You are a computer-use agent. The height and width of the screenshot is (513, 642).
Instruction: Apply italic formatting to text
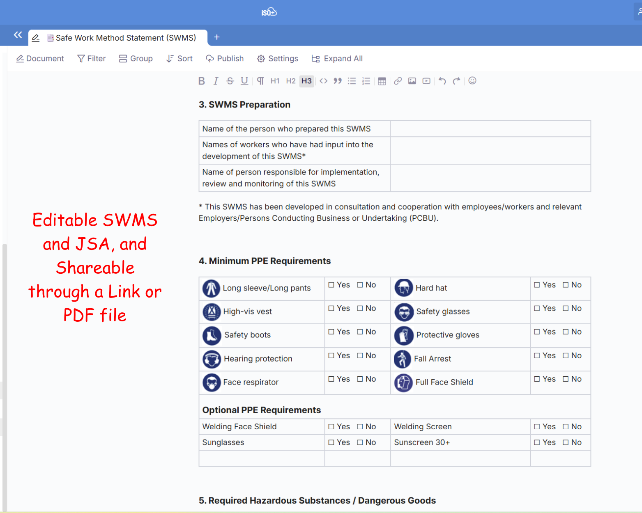pyautogui.click(x=216, y=81)
